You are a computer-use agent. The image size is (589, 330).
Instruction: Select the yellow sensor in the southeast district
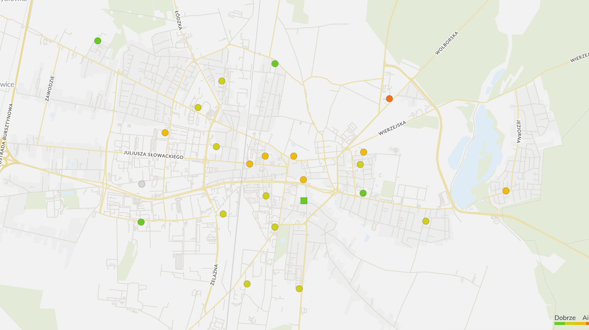click(426, 221)
